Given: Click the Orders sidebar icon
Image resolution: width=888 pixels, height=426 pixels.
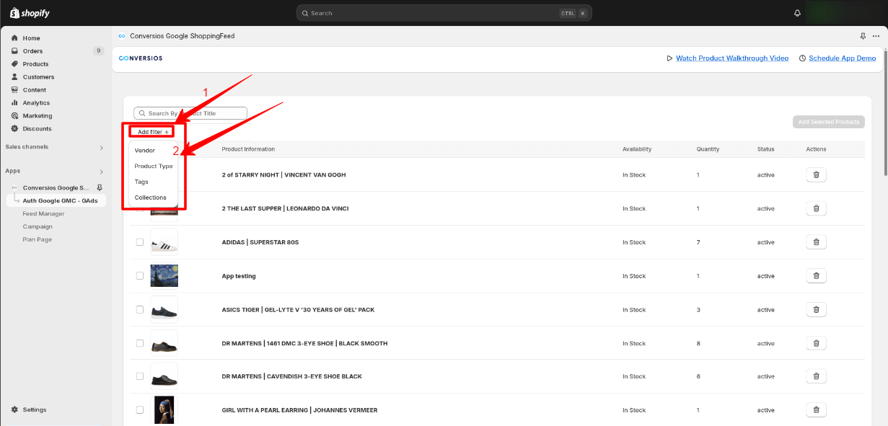Looking at the screenshot, I should (x=14, y=51).
